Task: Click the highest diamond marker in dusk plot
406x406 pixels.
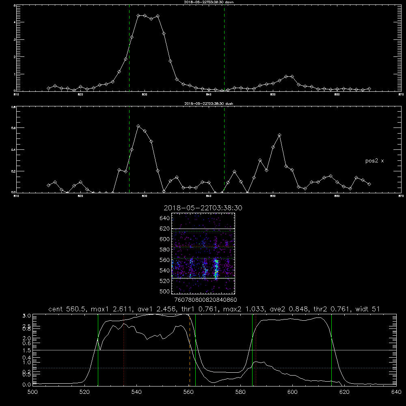Action: point(138,126)
